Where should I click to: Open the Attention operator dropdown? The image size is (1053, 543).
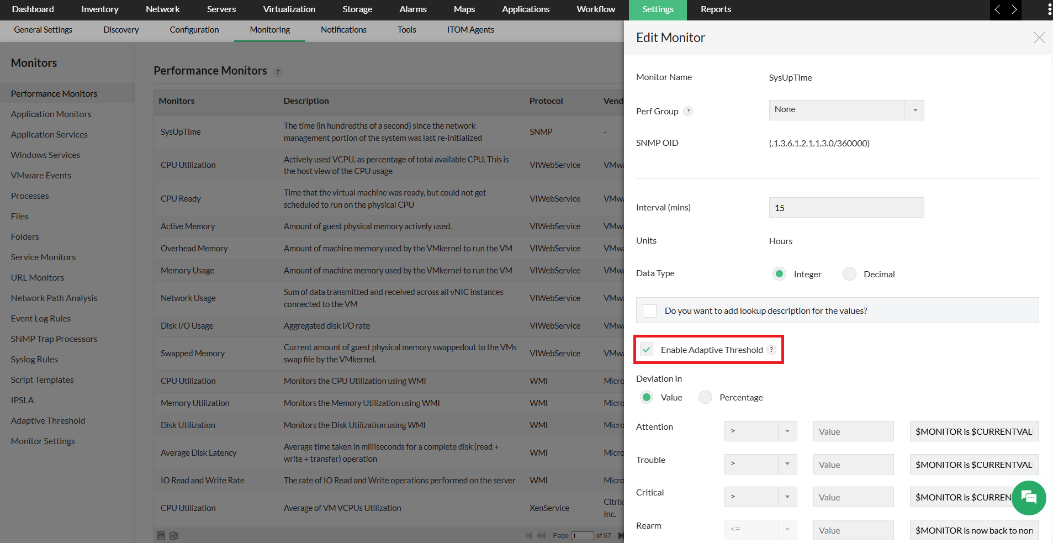(x=760, y=431)
